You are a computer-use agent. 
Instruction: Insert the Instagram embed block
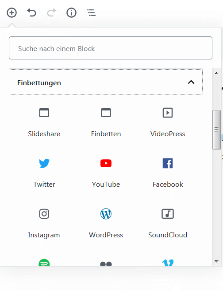tap(44, 214)
